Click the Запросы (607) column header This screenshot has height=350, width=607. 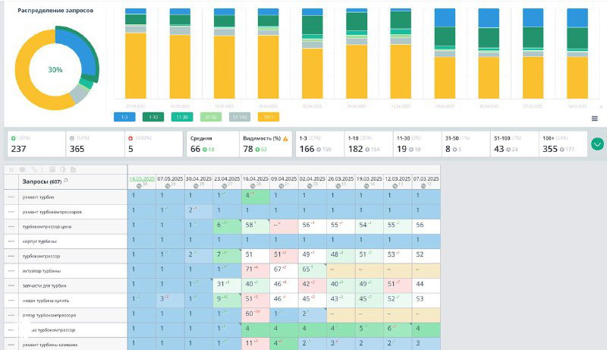42,181
